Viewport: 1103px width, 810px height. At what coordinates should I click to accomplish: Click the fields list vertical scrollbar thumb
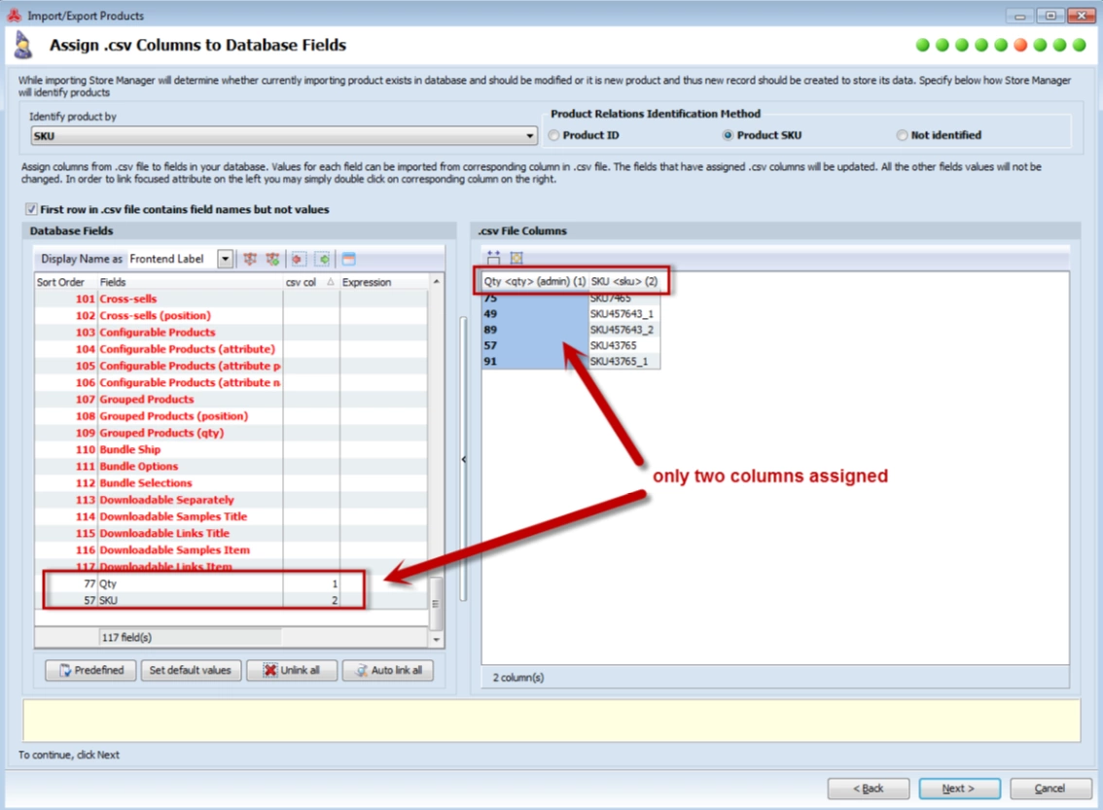click(436, 603)
